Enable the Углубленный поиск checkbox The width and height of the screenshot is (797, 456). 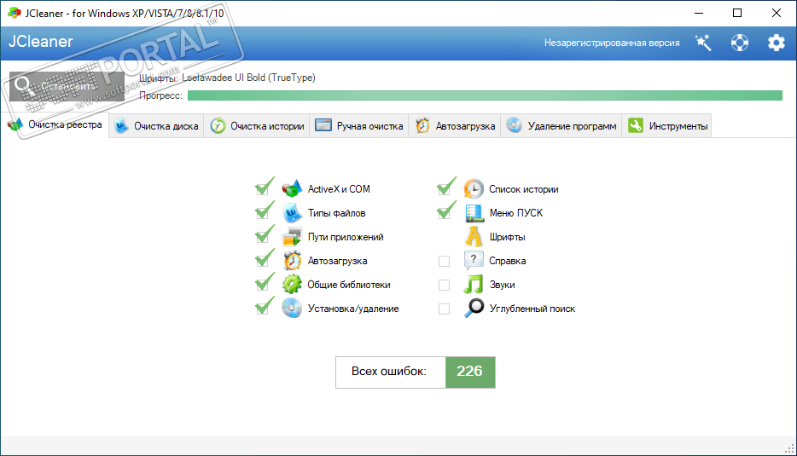[x=445, y=309]
